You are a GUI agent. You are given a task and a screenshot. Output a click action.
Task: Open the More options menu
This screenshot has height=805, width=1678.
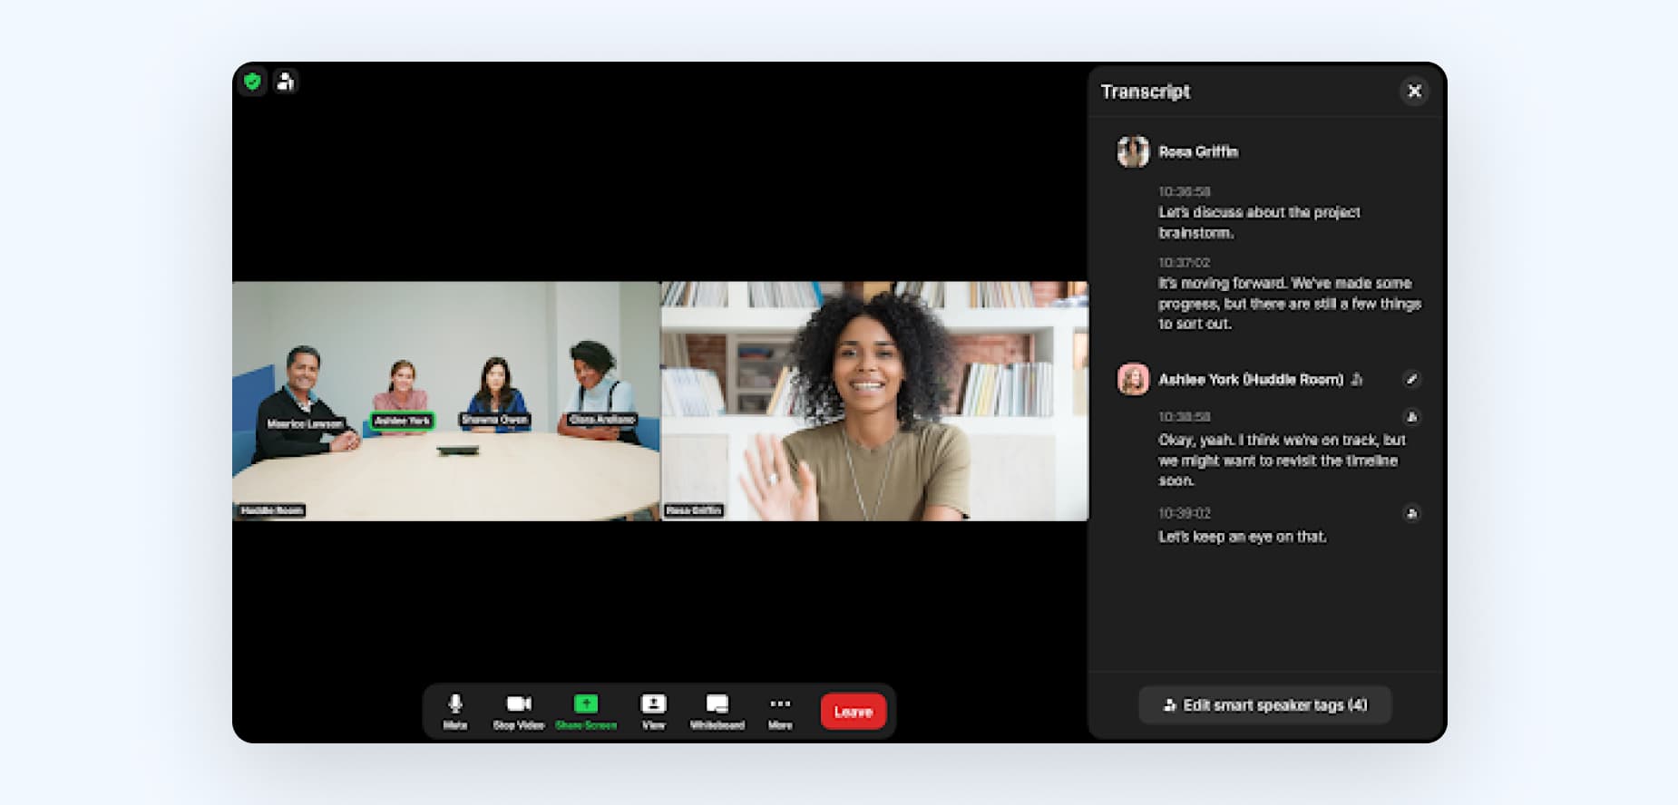point(780,712)
